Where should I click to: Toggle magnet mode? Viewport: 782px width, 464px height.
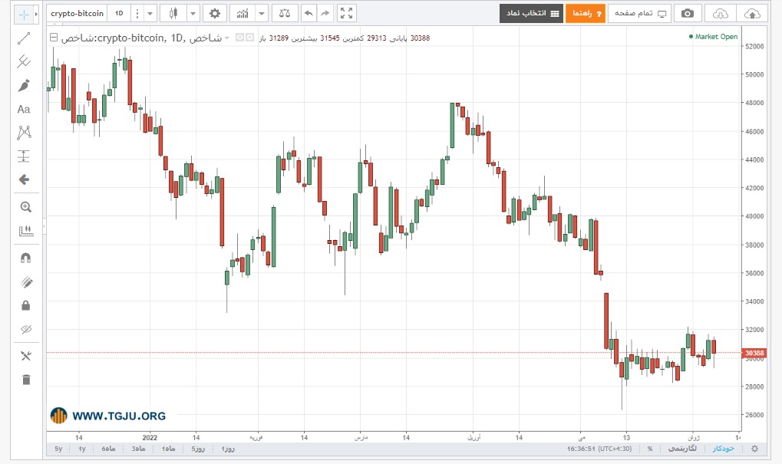26,258
